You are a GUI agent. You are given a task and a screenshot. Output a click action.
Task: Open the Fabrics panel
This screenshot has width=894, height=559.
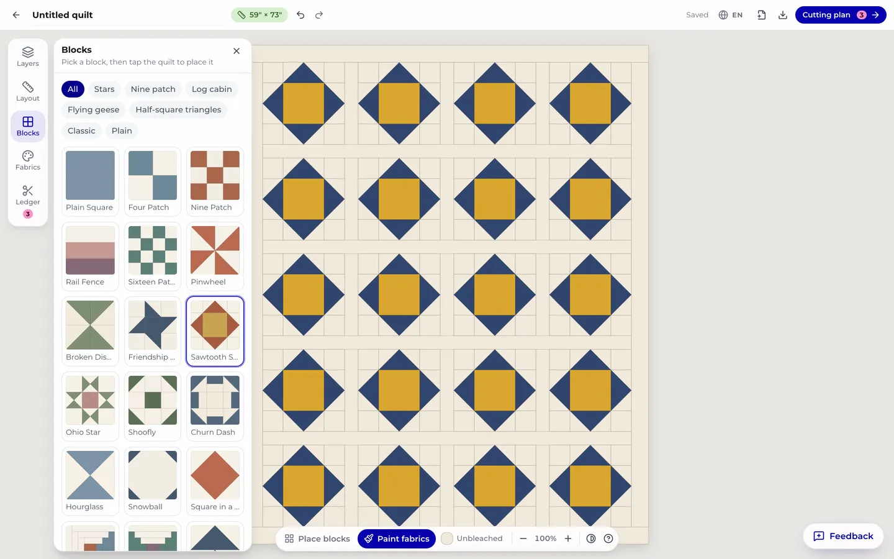tap(28, 160)
